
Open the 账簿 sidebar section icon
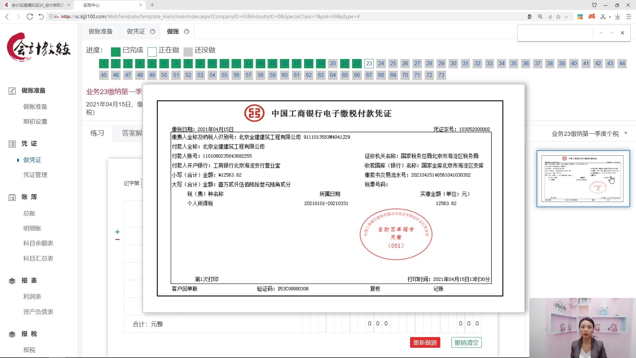[12, 197]
